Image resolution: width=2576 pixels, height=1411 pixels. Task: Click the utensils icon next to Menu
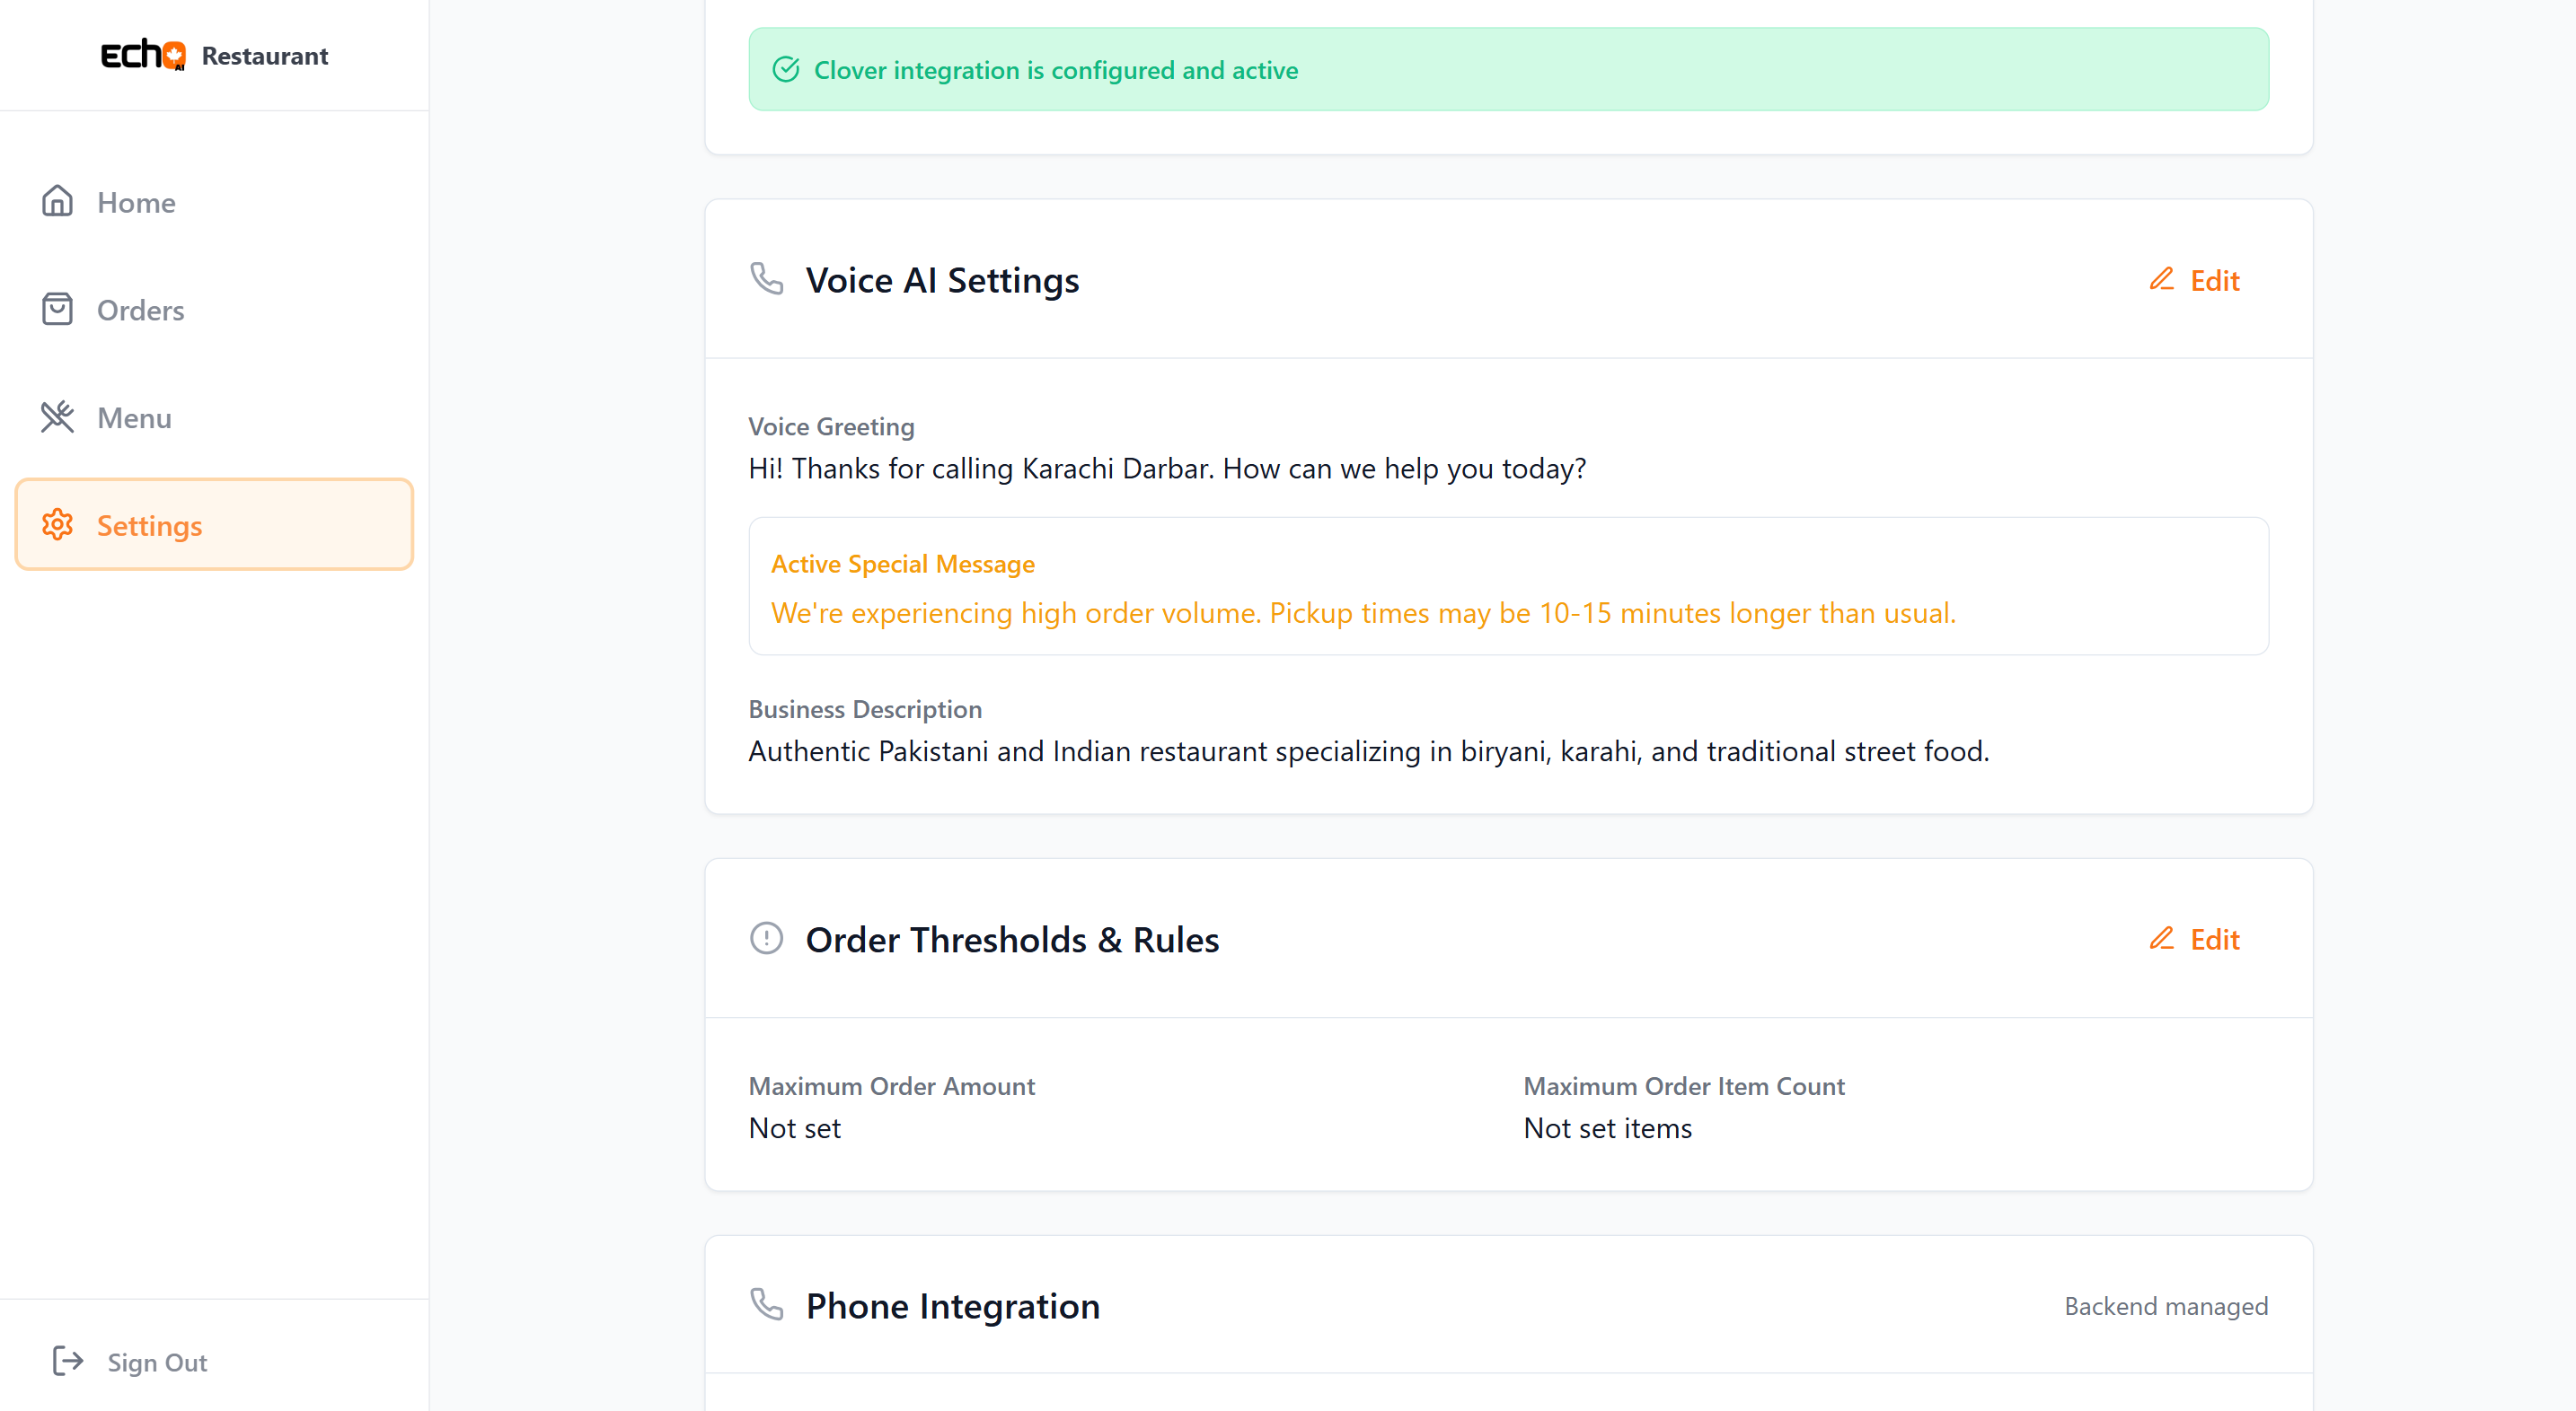click(x=57, y=417)
